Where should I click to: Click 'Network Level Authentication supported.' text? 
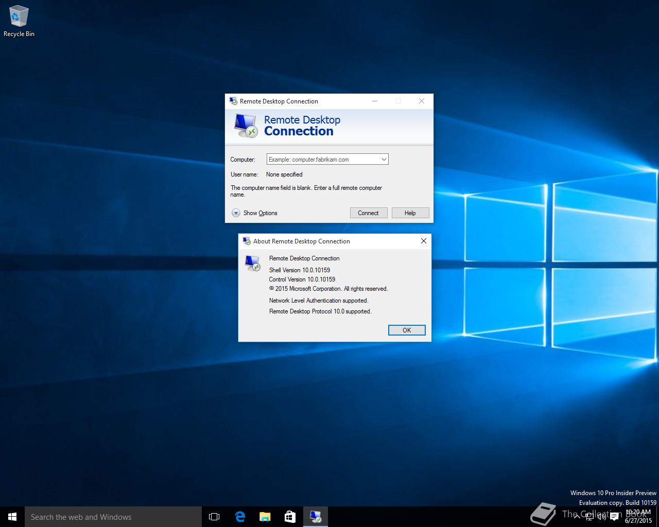coord(319,301)
